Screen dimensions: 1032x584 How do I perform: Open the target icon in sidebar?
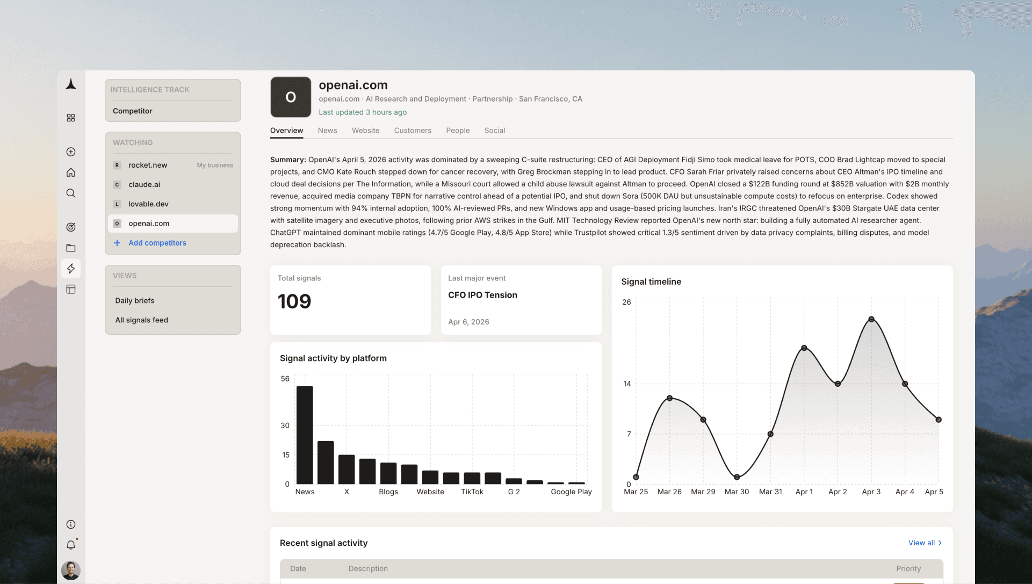pos(71,227)
